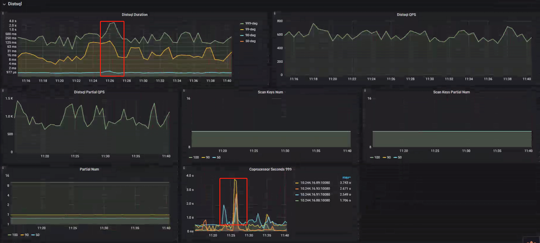Image resolution: width=540 pixels, height=243 pixels.
Task: Click the 1.5 K label on Partial QPS axis
Action: click(9, 98)
